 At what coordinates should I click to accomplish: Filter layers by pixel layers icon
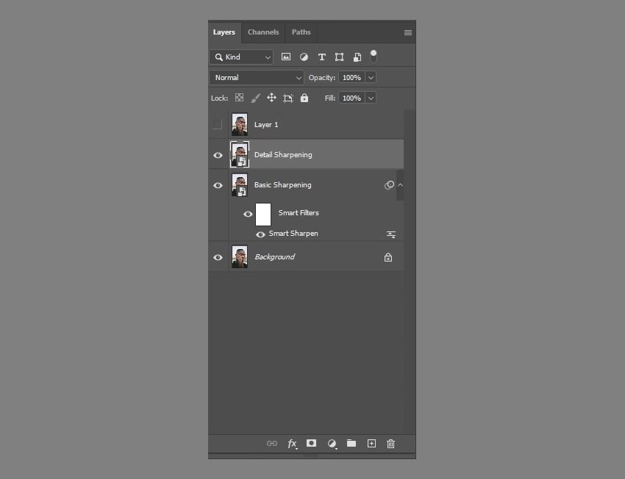point(286,57)
